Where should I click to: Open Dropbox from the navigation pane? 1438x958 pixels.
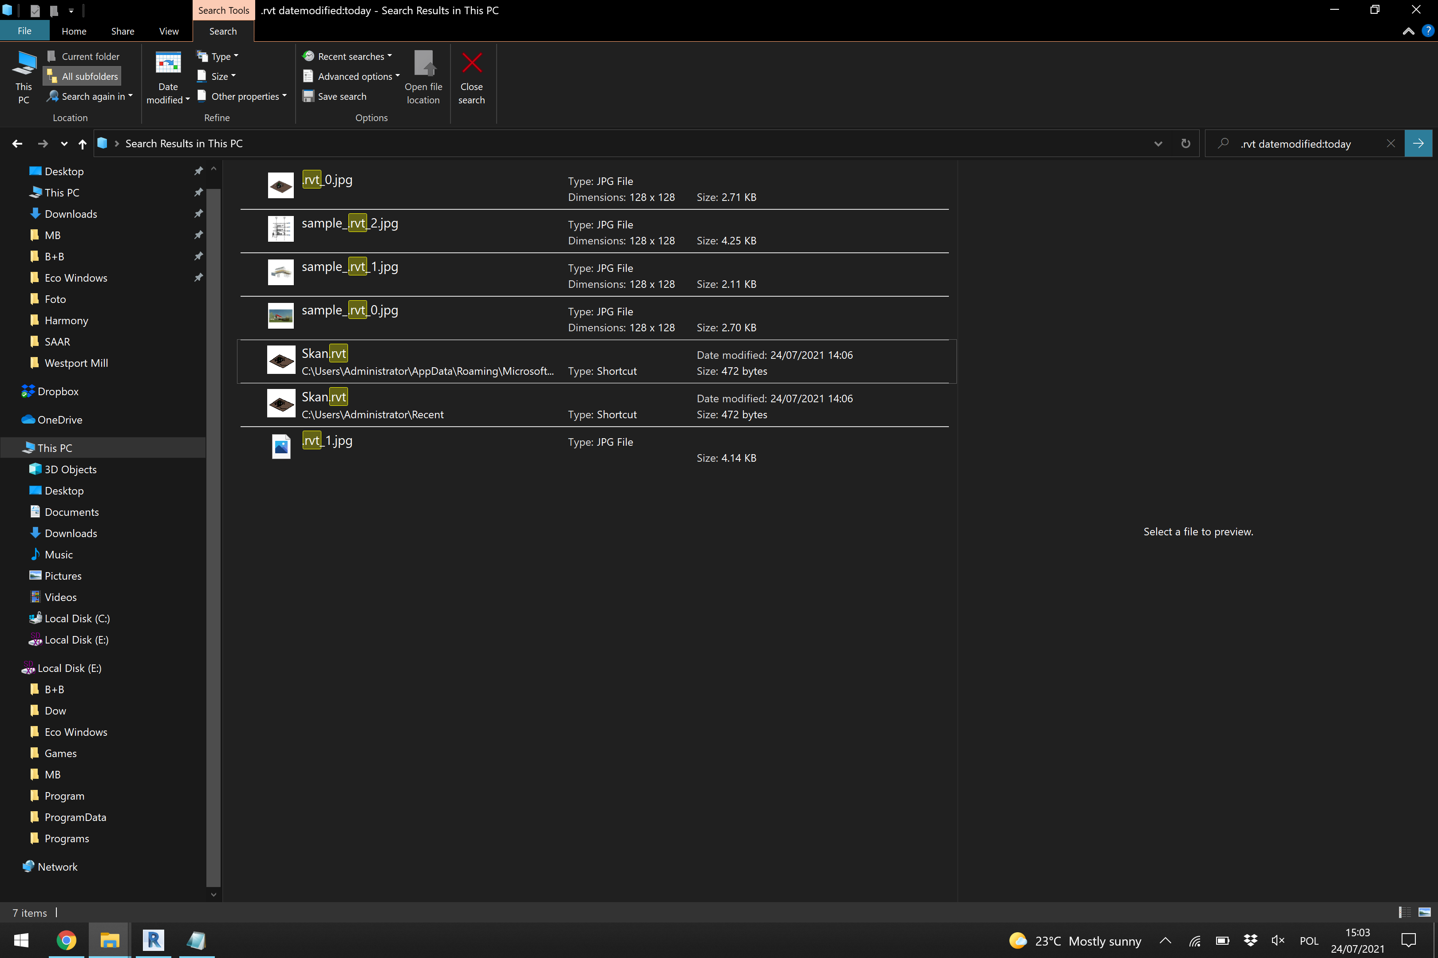(x=57, y=391)
